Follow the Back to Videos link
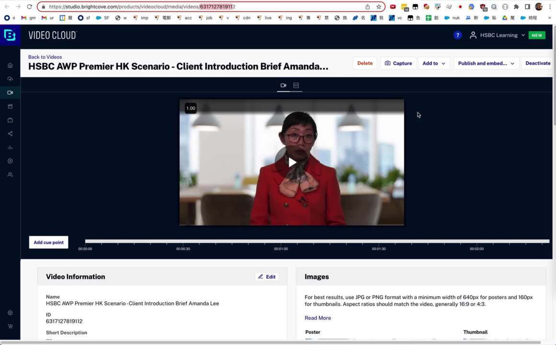This screenshot has height=345, width=556. click(45, 57)
